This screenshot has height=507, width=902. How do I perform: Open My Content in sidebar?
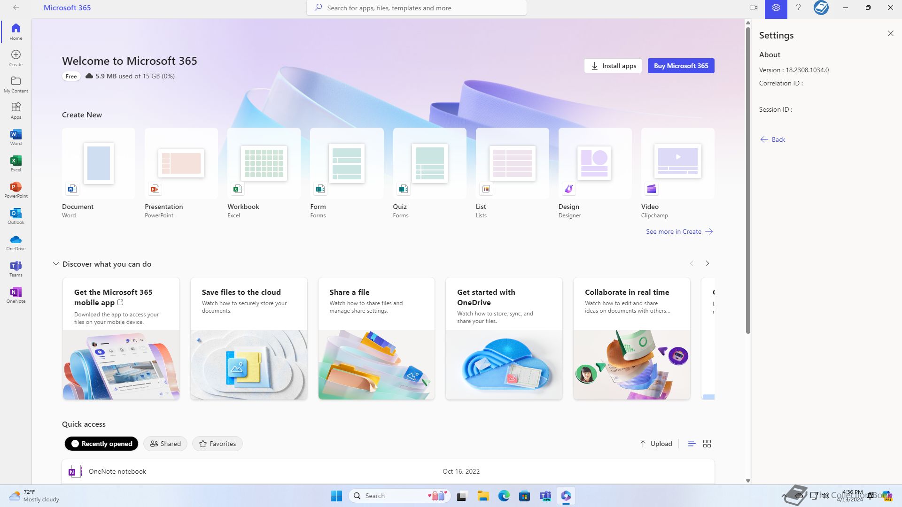(x=16, y=84)
